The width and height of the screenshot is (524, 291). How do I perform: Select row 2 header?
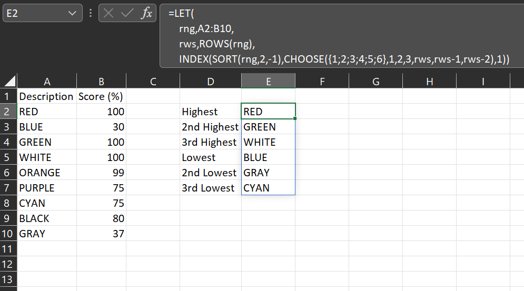point(8,112)
